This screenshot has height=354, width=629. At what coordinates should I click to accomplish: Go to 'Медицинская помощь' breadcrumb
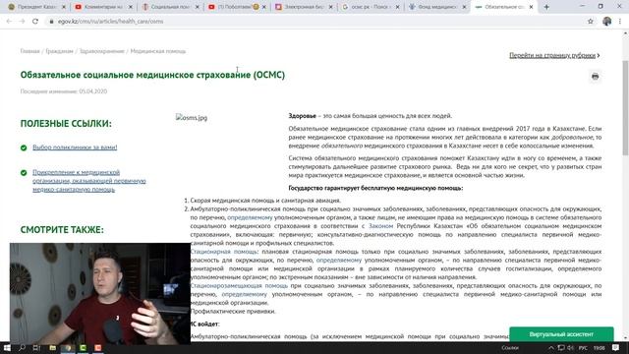pos(158,51)
